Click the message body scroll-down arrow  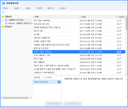[x=126, y=96]
